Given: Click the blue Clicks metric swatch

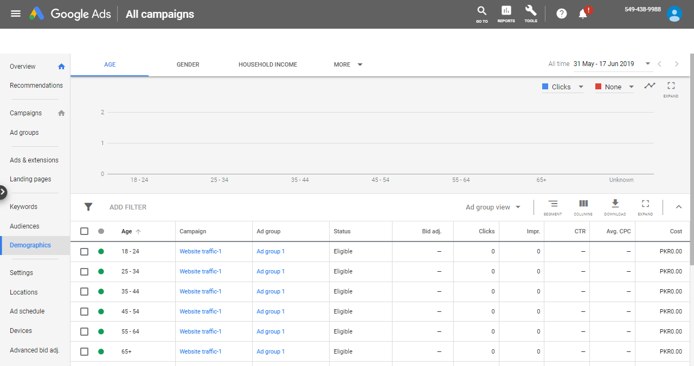Looking at the screenshot, I should 546,87.
